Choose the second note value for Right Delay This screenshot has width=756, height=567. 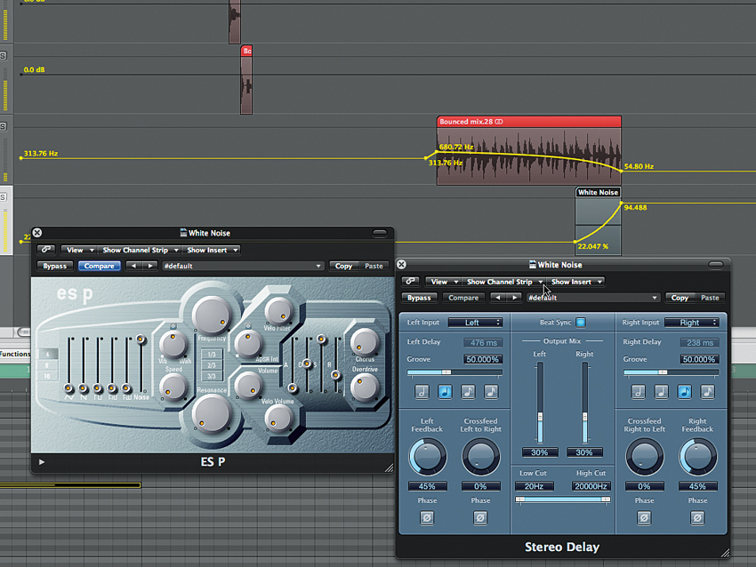[662, 392]
